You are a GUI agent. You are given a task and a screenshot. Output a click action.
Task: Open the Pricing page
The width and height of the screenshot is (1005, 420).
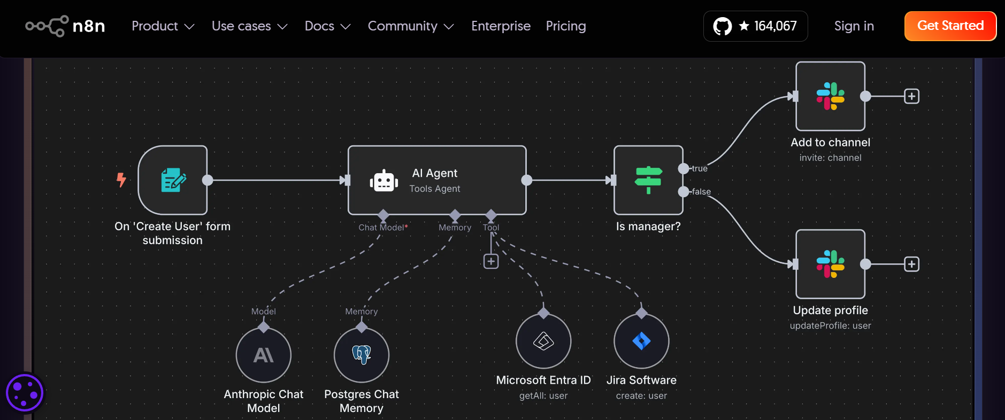pyautogui.click(x=566, y=26)
